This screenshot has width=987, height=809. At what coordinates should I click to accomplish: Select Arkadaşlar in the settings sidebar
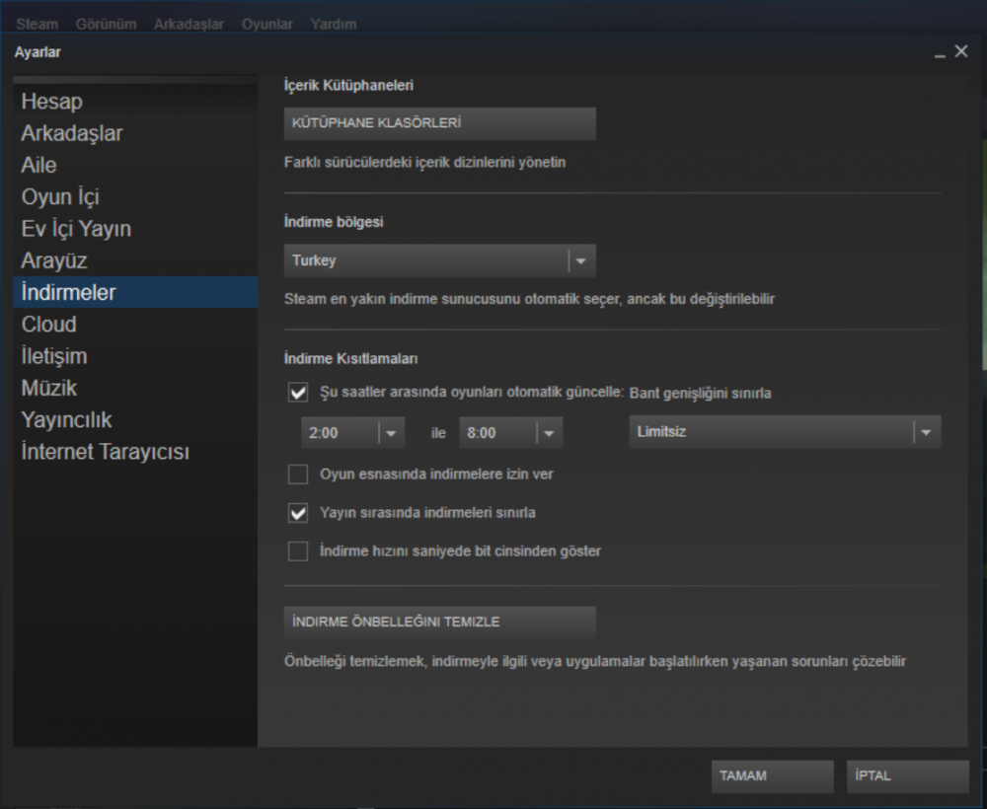coord(135,133)
